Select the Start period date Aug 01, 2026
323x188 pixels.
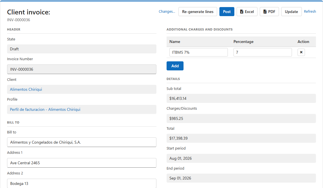click(241, 158)
